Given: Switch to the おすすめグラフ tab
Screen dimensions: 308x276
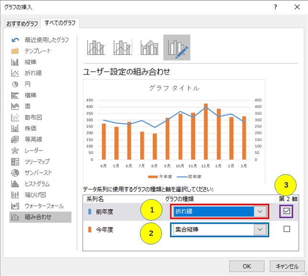Looking at the screenshot, I should point(22,24).
